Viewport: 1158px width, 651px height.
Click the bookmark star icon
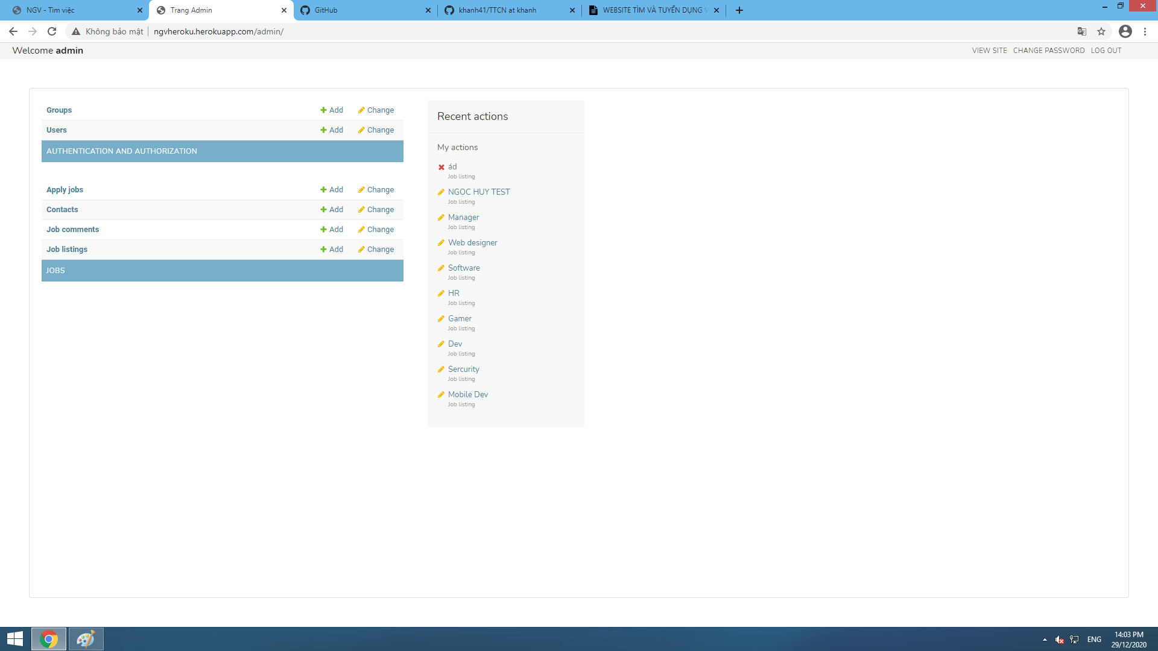(x=1101, y=31)
